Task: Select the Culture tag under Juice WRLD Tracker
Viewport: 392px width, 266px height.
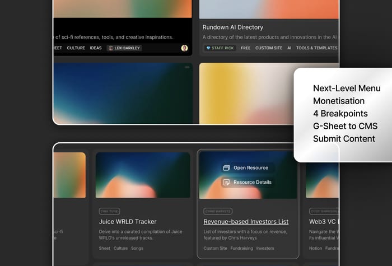Action: (x=120, y=248)
